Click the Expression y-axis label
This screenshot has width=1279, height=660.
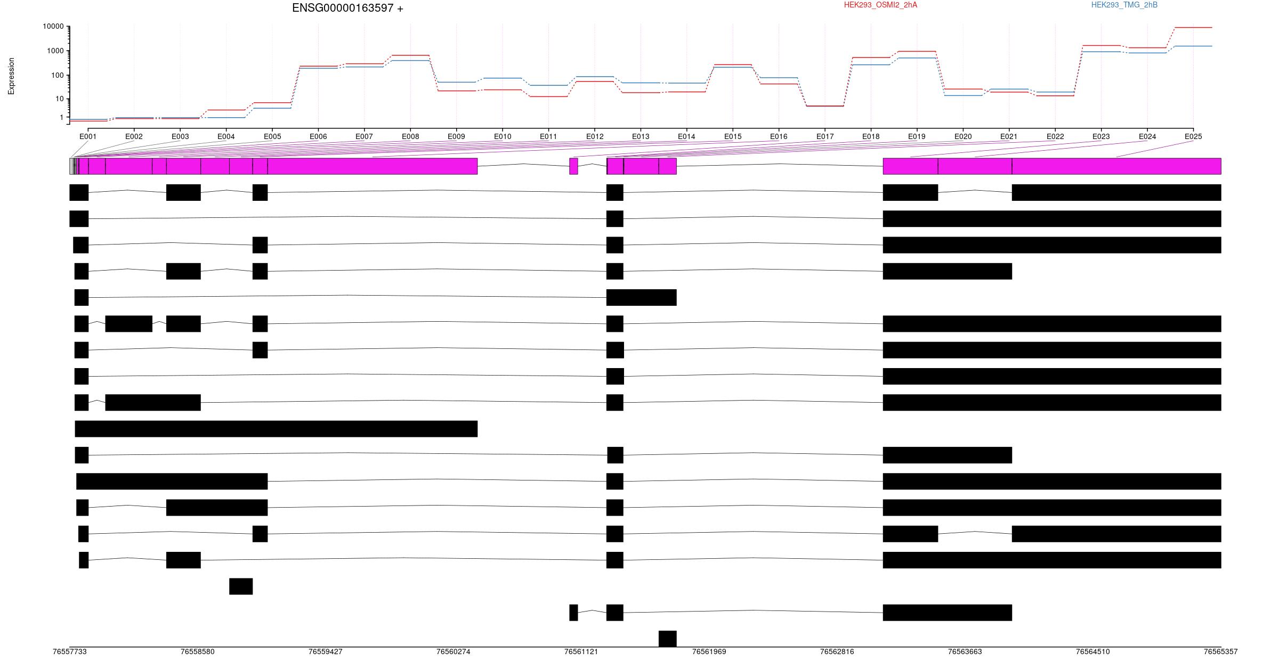[x=11, y=76]
